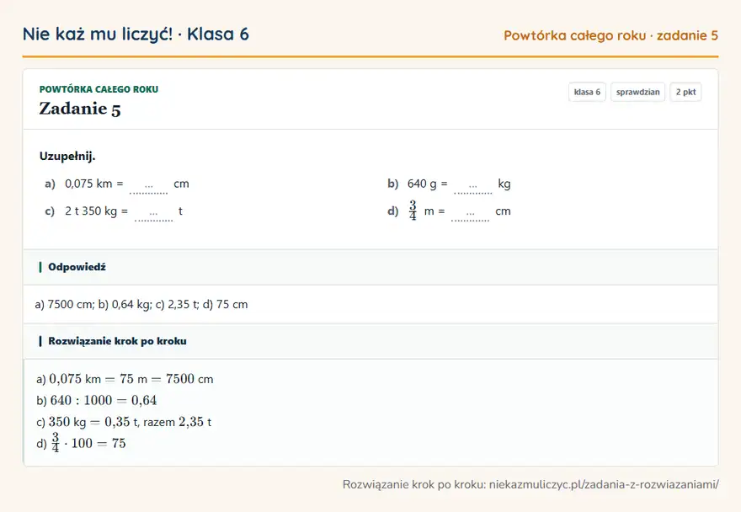This screenshot has width=741, height=512.
Task: Click the 3/4 fraction in task item d)
Action: (x=413, y=211)
